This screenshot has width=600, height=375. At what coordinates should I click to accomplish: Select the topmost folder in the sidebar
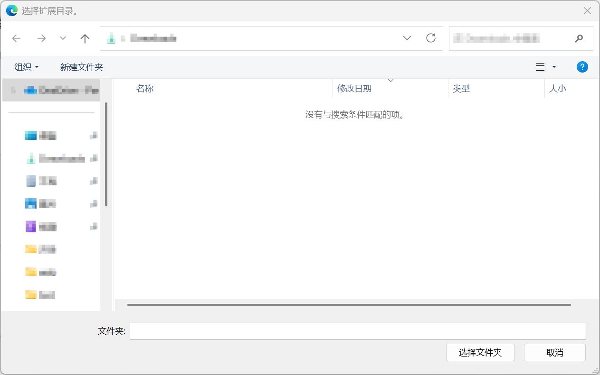[51, 90]
